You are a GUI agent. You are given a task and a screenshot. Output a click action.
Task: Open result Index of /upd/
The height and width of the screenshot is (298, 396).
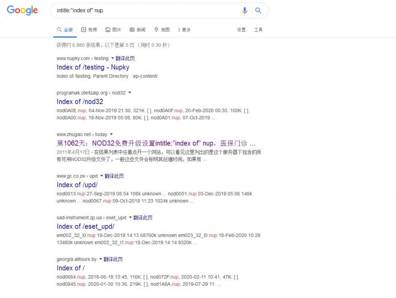tap(77, 185)
